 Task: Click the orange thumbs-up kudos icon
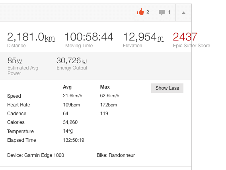[140, 12]
